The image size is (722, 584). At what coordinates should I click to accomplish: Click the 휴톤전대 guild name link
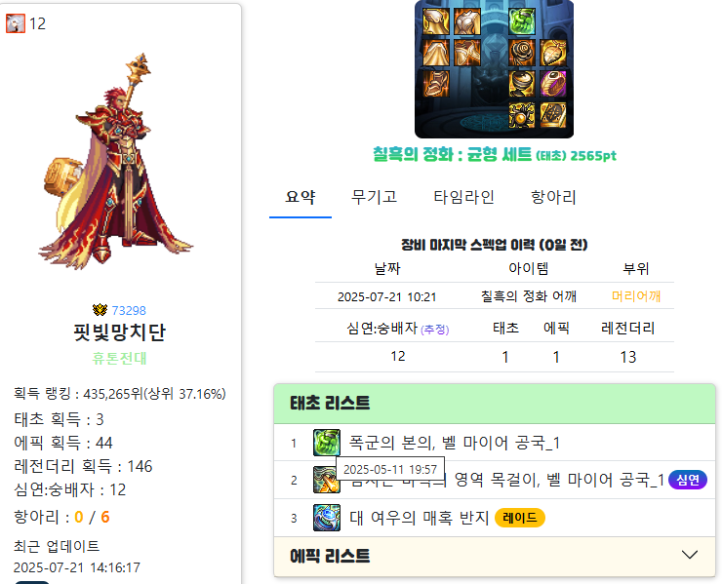(119, 358)
